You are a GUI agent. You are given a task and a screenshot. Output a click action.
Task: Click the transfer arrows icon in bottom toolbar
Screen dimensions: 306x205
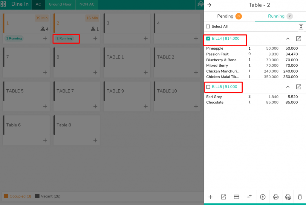(250, 197)
